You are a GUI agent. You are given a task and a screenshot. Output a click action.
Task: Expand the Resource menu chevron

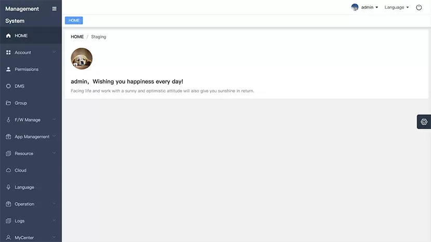click(x=54, y=153)
